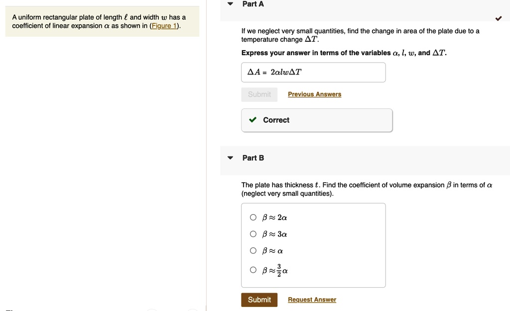View Previous Answers for Part A
The image size is (510, 311).
[314, 94]
